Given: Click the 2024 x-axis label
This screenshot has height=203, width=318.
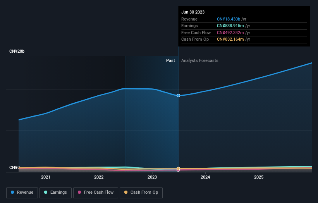Looking at the screenshot, I should (205, 177).
